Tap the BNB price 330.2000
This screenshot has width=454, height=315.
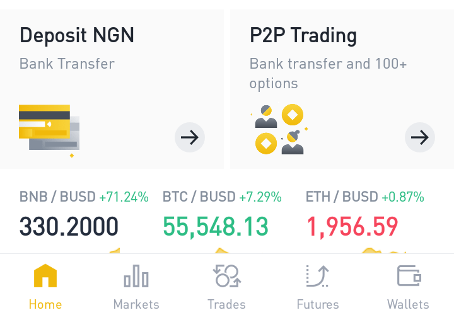(x=69, y=226)
